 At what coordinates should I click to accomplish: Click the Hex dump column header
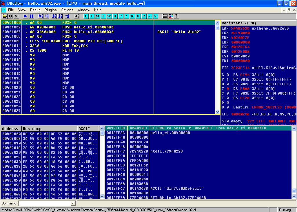click(49, 128)
